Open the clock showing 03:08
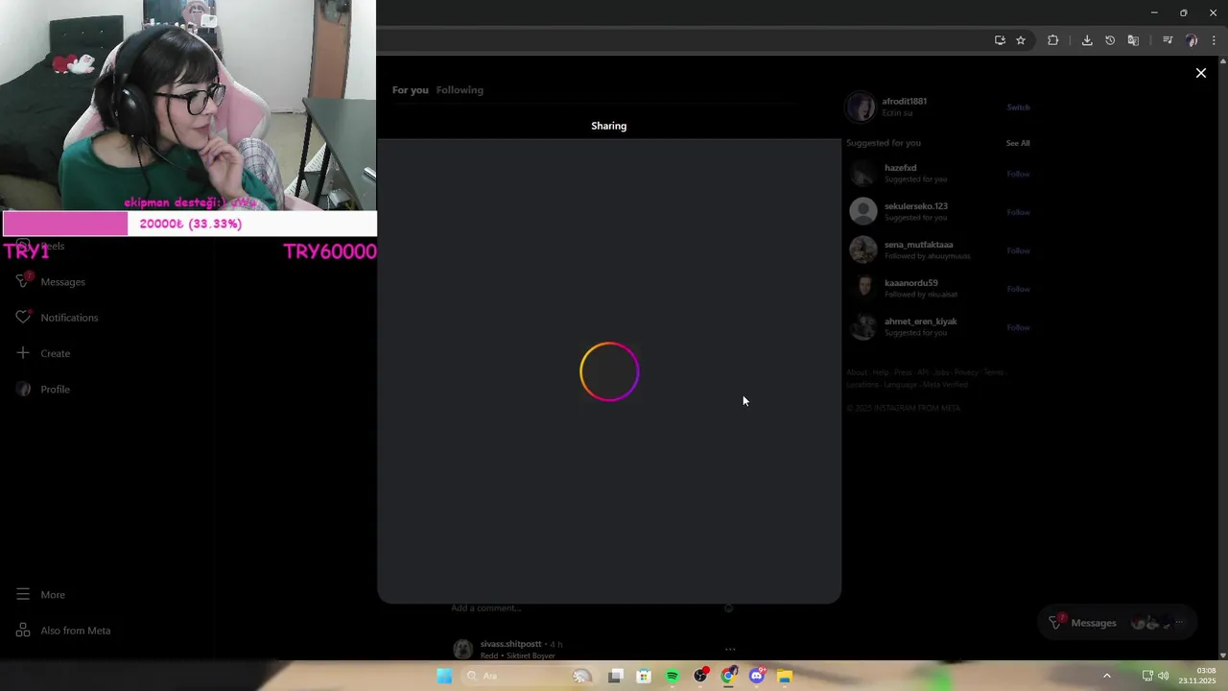This screenshot has width=1228, height=691. 1198,676
